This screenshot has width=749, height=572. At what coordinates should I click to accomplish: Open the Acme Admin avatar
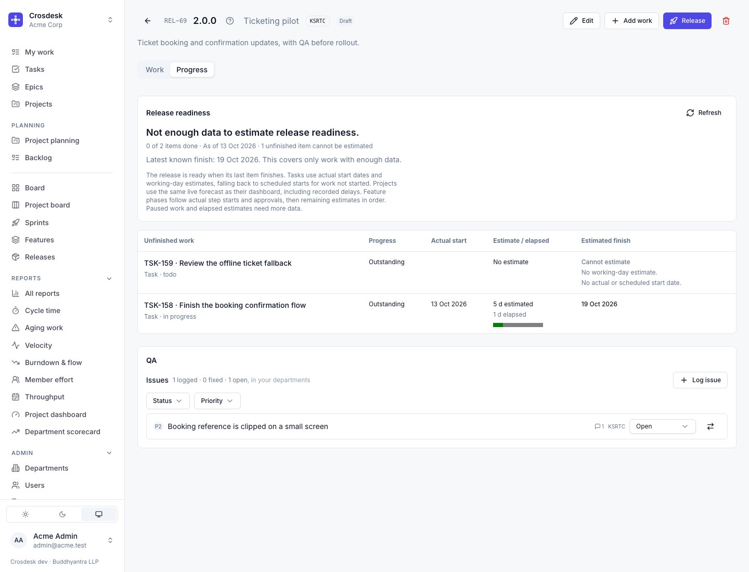pyautogui.click(x=19, y=540)
